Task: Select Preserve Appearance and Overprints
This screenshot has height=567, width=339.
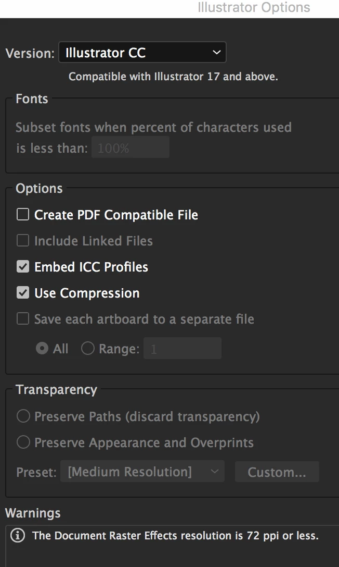Action: tap(23, 442)
